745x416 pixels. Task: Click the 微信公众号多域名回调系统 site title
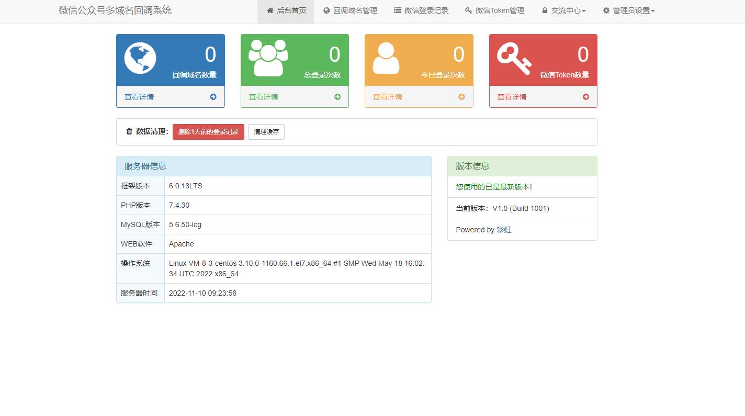coord(115,10)
